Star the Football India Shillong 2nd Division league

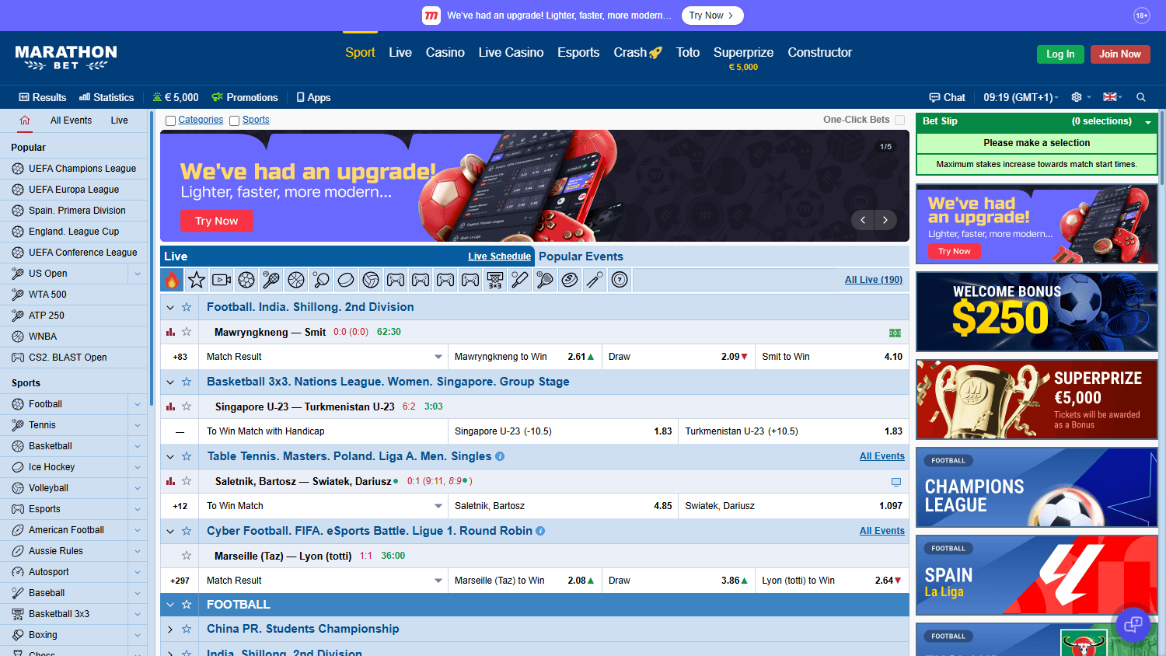(187, 307)
